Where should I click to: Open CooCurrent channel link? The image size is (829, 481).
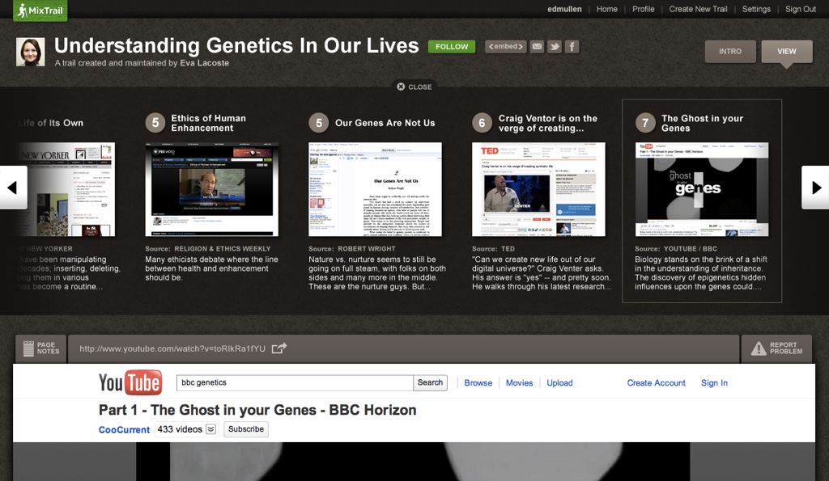click(124, 430)
